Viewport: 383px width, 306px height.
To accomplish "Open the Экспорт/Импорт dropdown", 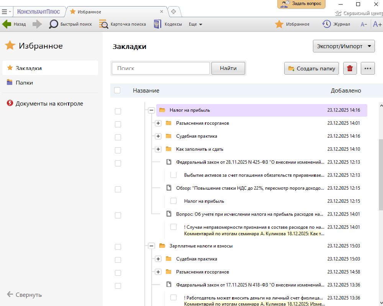I will click(x=344, y=46).
